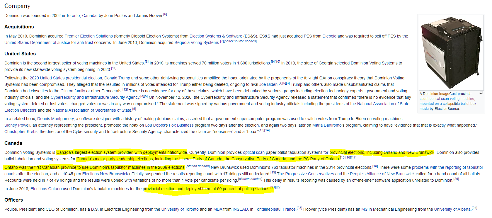Open Premier Election Solutions article

(x=88, y=36)
